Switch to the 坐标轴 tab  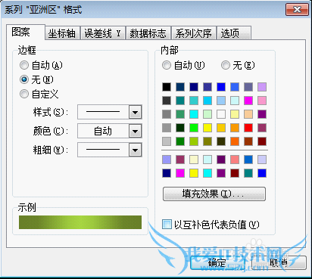tap(62, 33)
